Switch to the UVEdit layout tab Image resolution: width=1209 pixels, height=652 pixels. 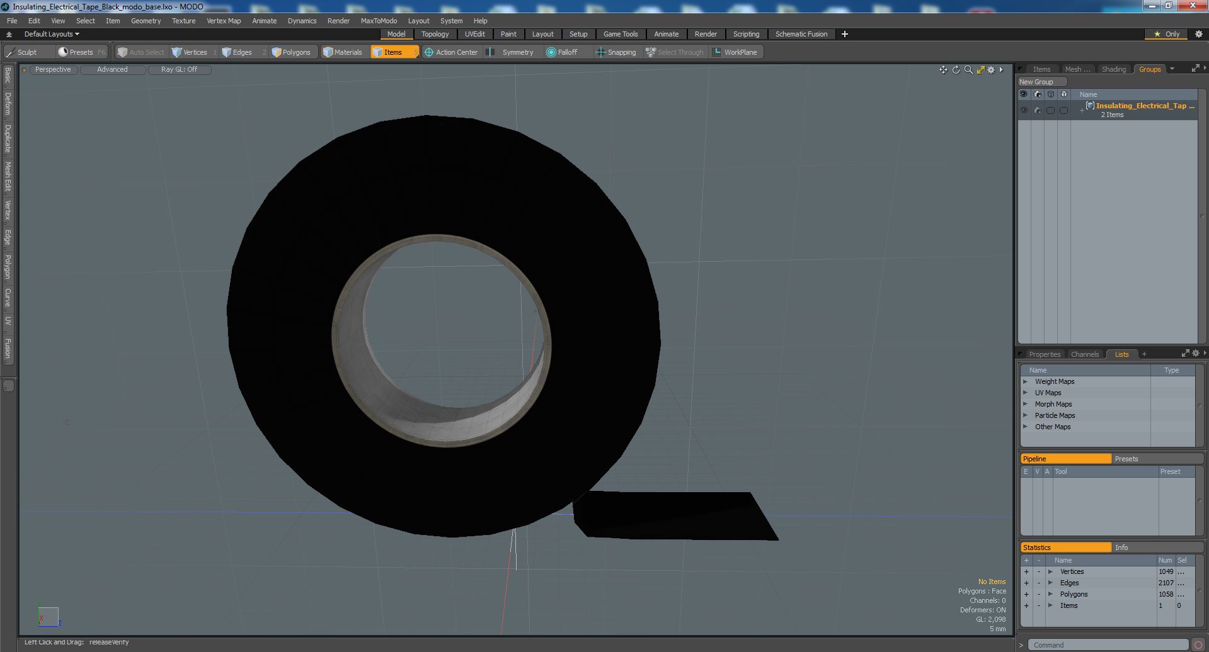click(x=474, y=34)
